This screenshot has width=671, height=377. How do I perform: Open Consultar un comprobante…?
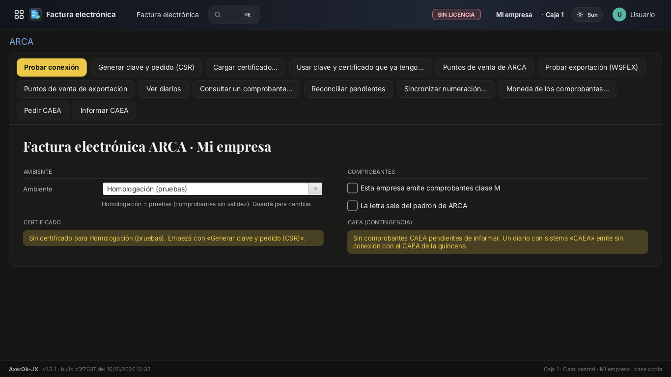click(246, 89)
